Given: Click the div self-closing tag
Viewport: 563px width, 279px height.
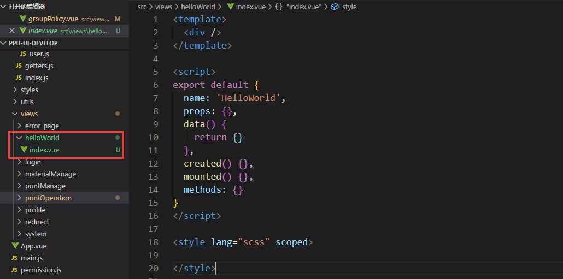Looking at the screenshot, I should 202,33.
